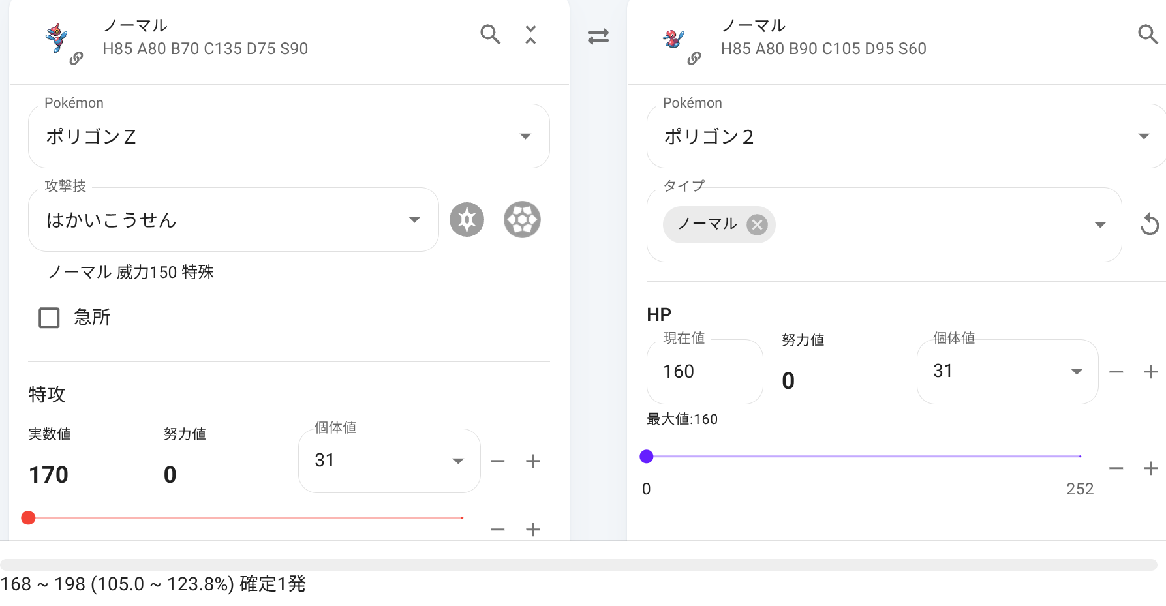Toggle the Dynamax star-burst icon
Image resolution: width=1166 pixels, height=606 pixels.
click(x=467, y=220)
